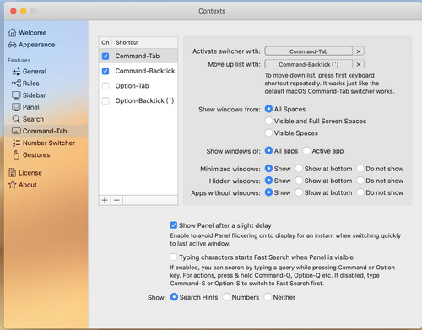Screen dimensions: 422x330
Task: Click the Activate switcher Command-Tab shortcut field
Action: (x=309, y=51)
